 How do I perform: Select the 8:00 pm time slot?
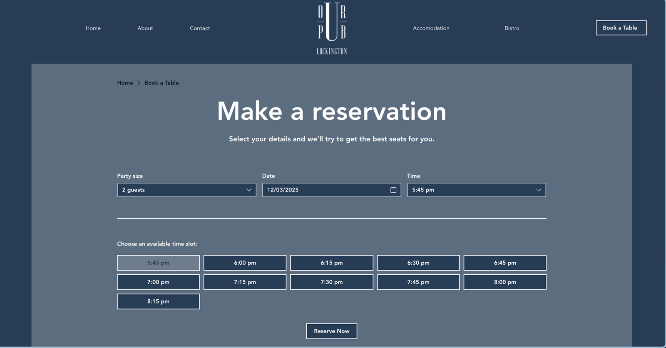[504, 282]
